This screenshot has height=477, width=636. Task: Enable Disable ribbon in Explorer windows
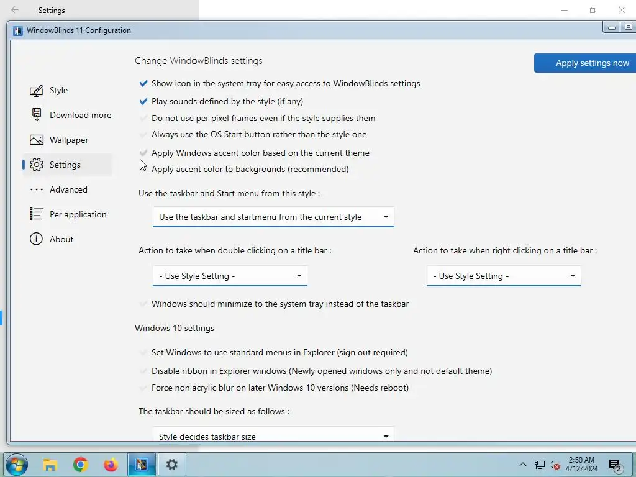pyautogui.click(x=143, y=371)
